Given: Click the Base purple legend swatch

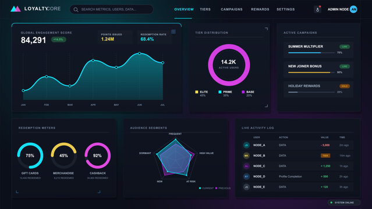Looking at the screenshot, I should (x=243, y=92).
